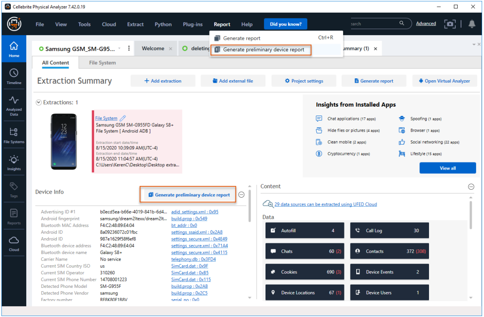Screen dimensions: 484x317
Task: Switch to the Welcome tab
Action: click(153, 48)
